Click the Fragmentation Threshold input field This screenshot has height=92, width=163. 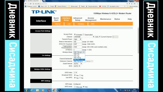(78, 47)
